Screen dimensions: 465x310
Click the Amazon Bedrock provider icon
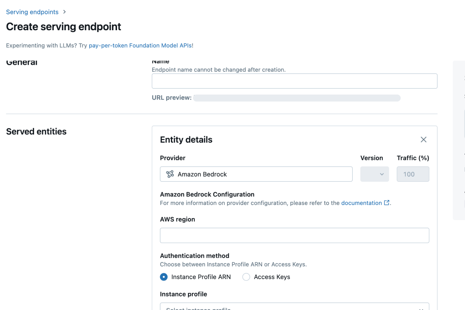coord(169,174)
